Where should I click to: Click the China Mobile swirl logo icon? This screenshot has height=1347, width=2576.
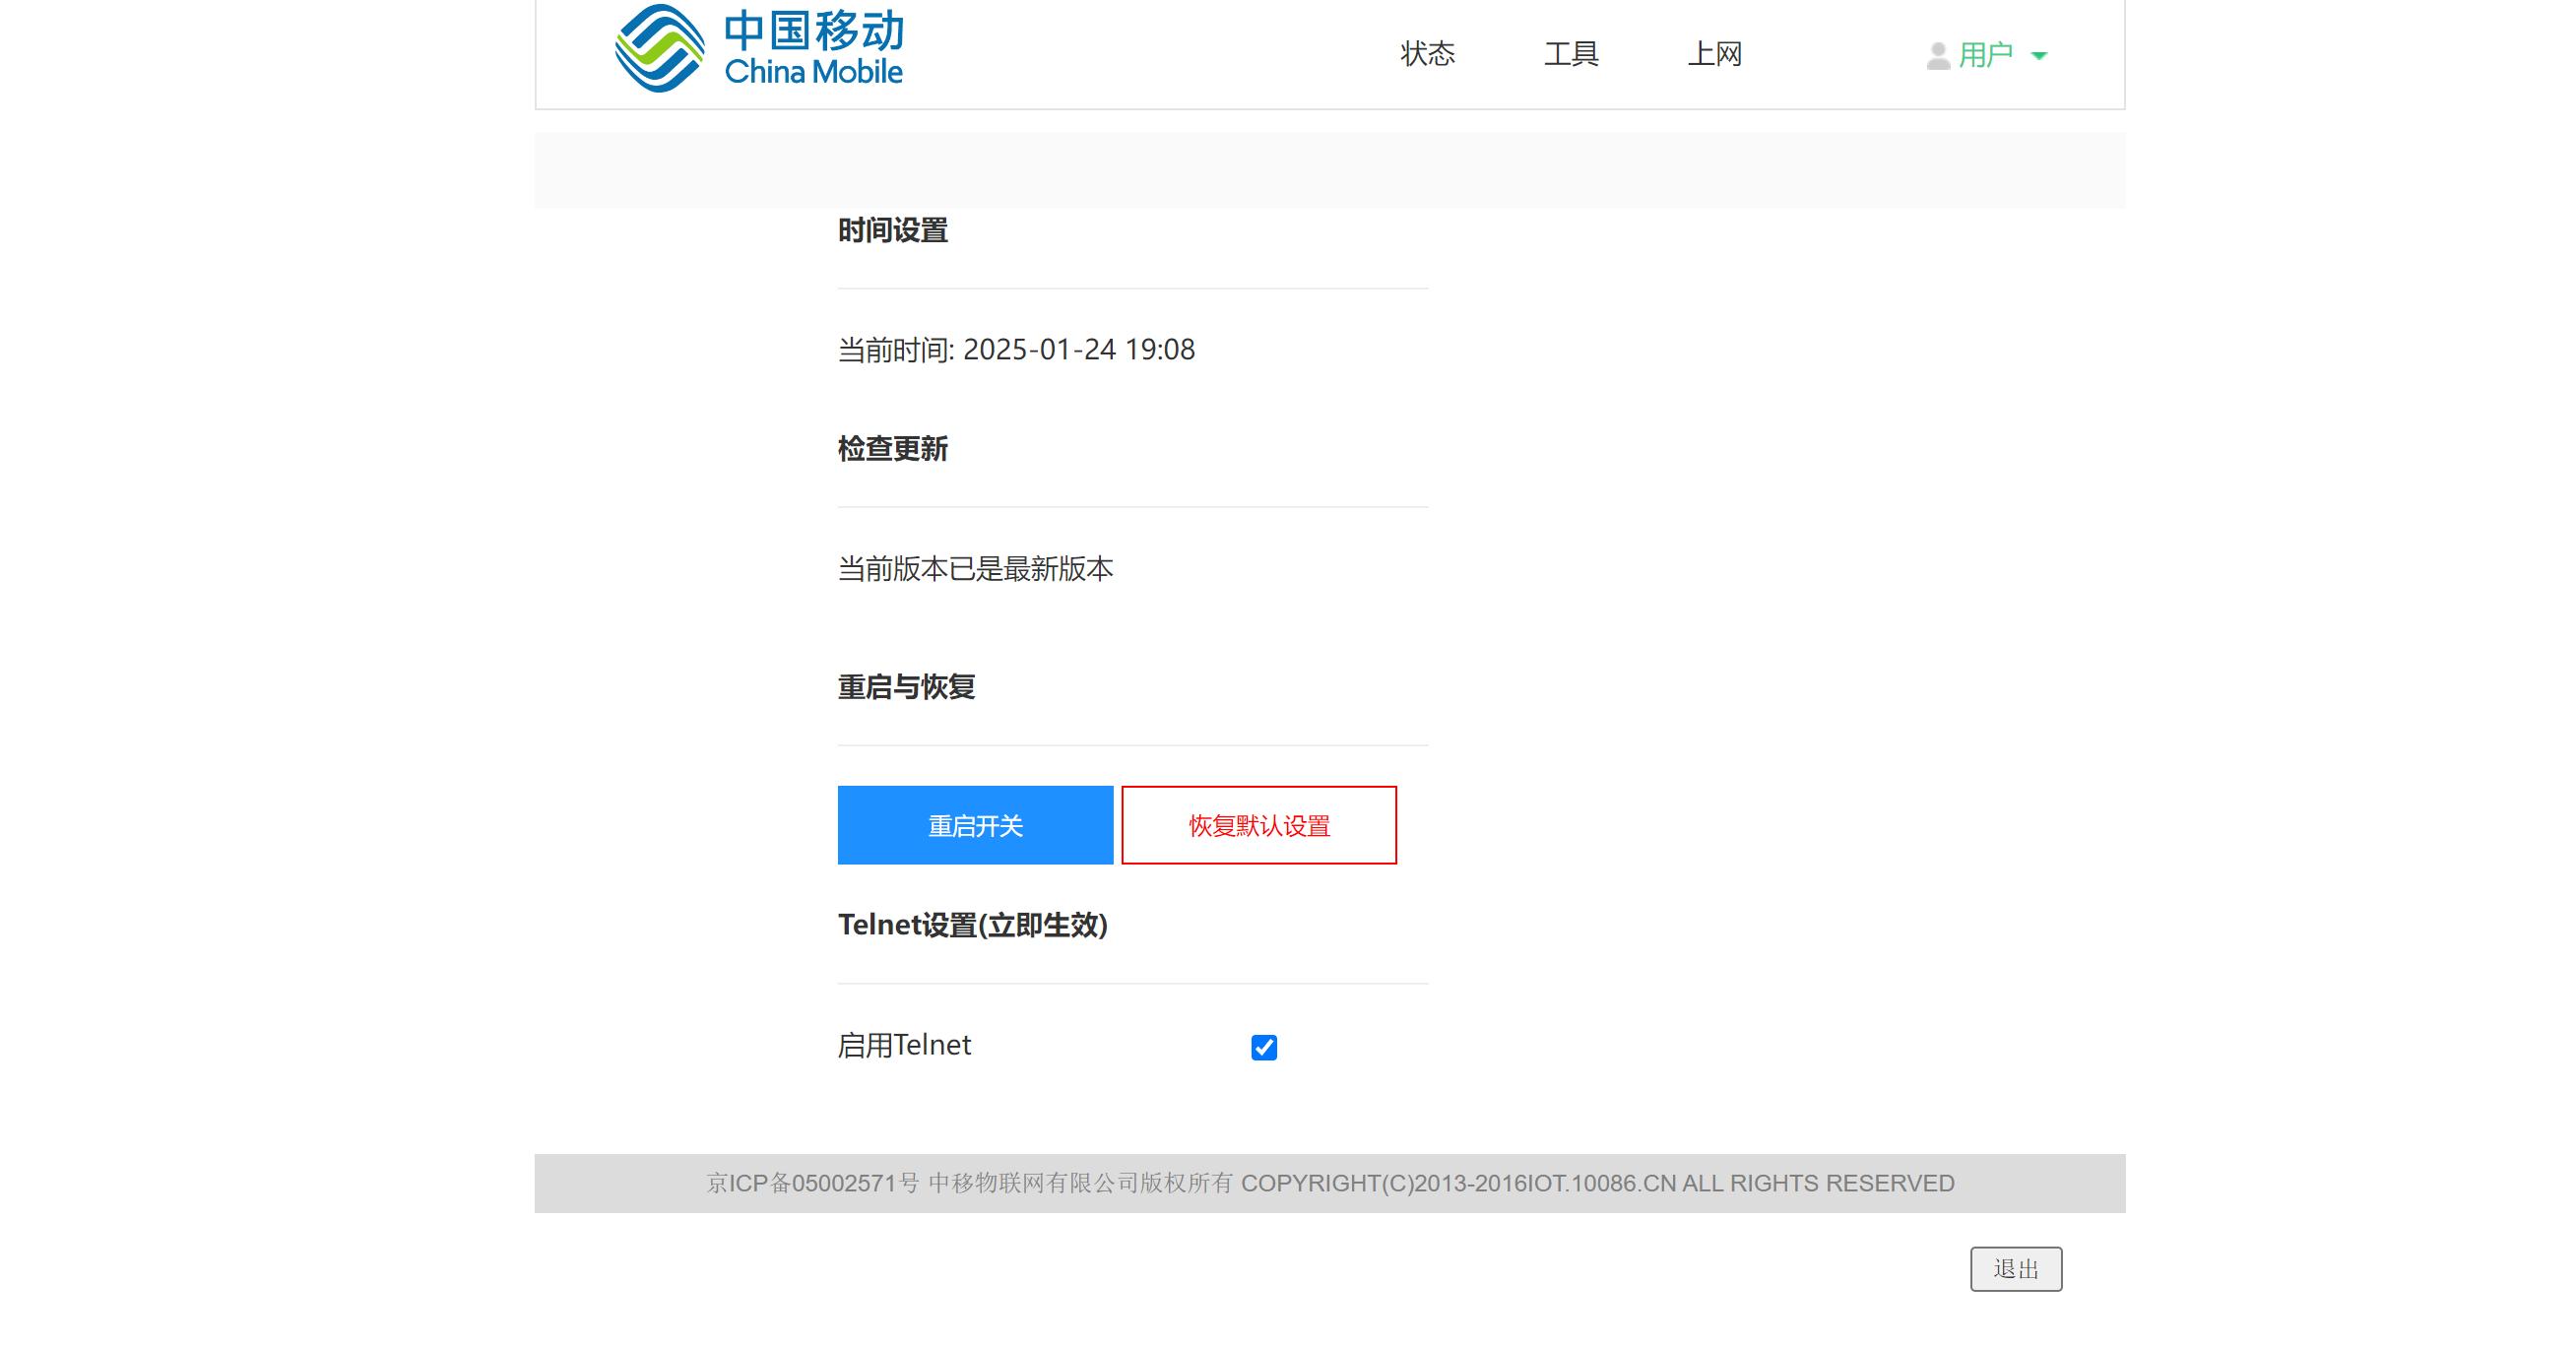click(x=659, y=48)
